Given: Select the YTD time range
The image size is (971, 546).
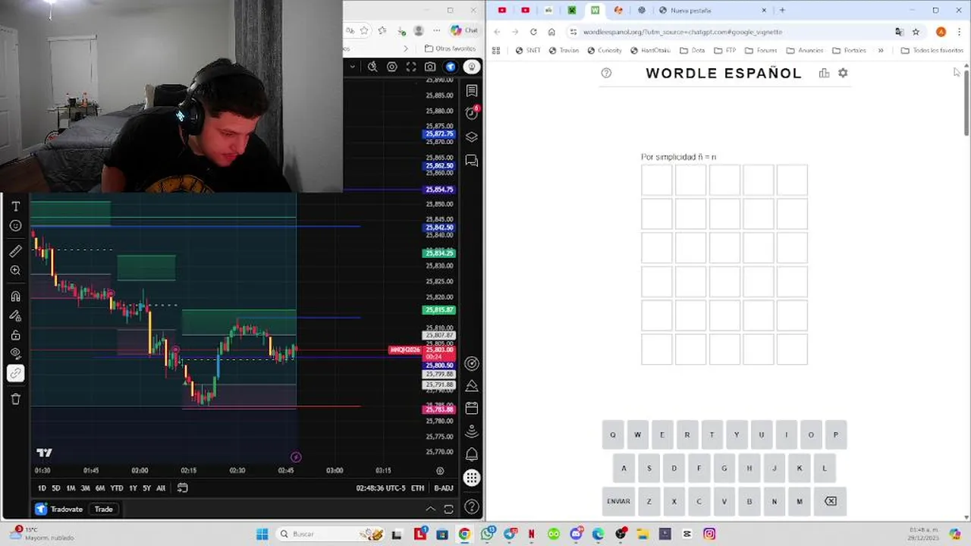Looking at the screenshot, I should (116, 488).
